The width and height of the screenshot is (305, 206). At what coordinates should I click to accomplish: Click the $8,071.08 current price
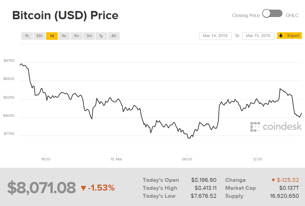tap(41, 188)
